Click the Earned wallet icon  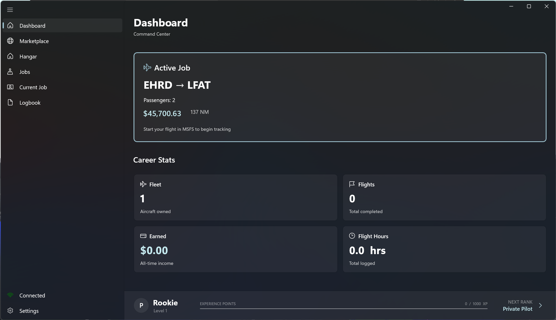point(143,236)
